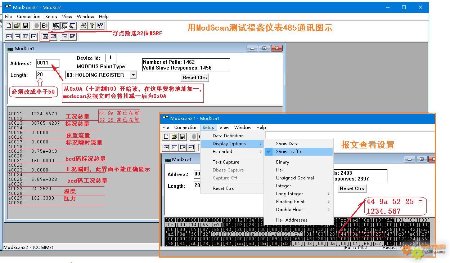Select integer display format icon in main window

pyautogui.click(x=25, y=36)
